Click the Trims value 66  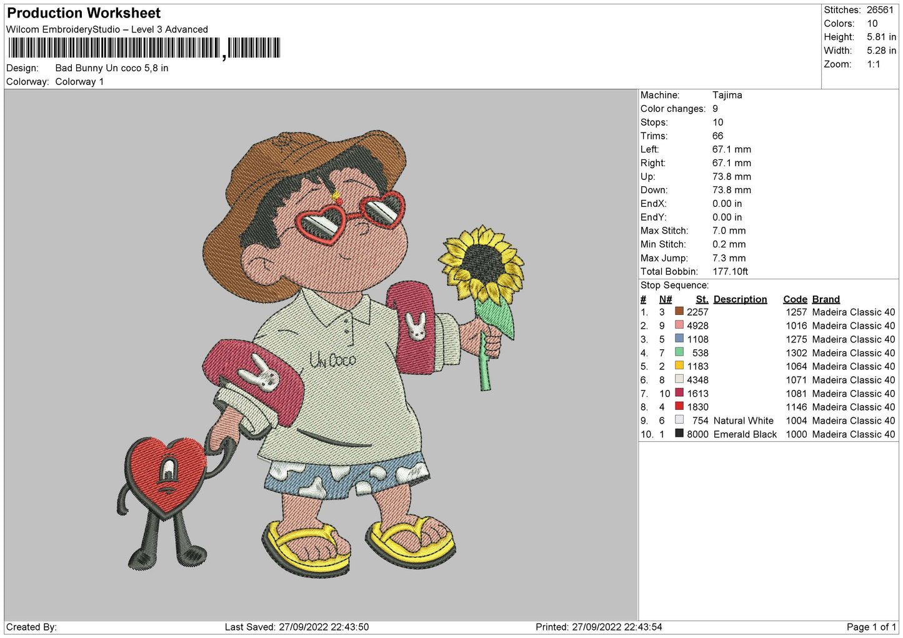tap(718, 136)
